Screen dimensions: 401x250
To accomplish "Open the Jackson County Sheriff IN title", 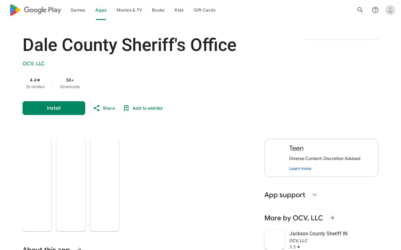I will point(318,233).
